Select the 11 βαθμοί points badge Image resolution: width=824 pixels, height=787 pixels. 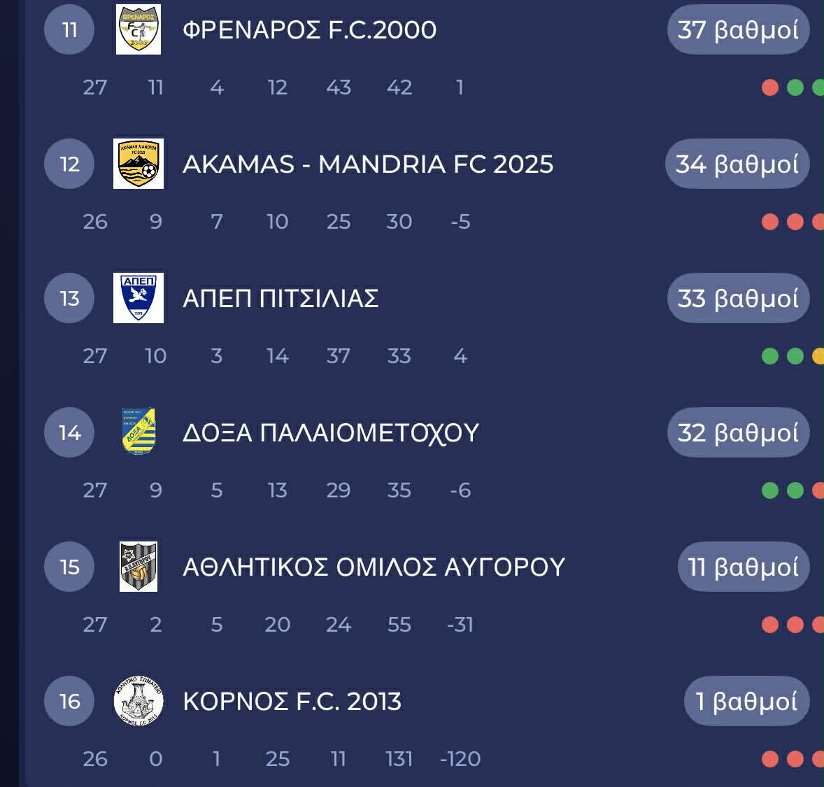tap(744, 567)
